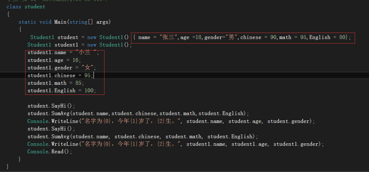The width and height of the screenshot is (369, 172).
Task: Click 'Console' on the Console.Read line
Action: (38, 152)
